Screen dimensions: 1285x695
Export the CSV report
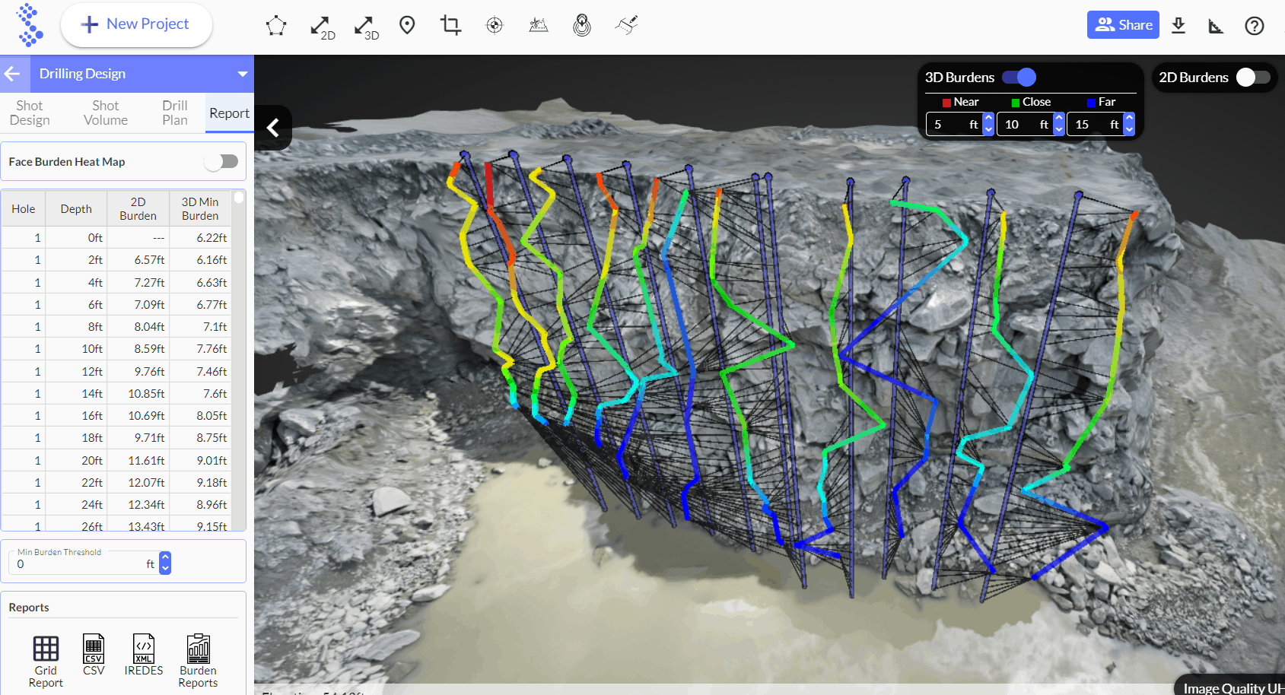(x=94, y=655)
